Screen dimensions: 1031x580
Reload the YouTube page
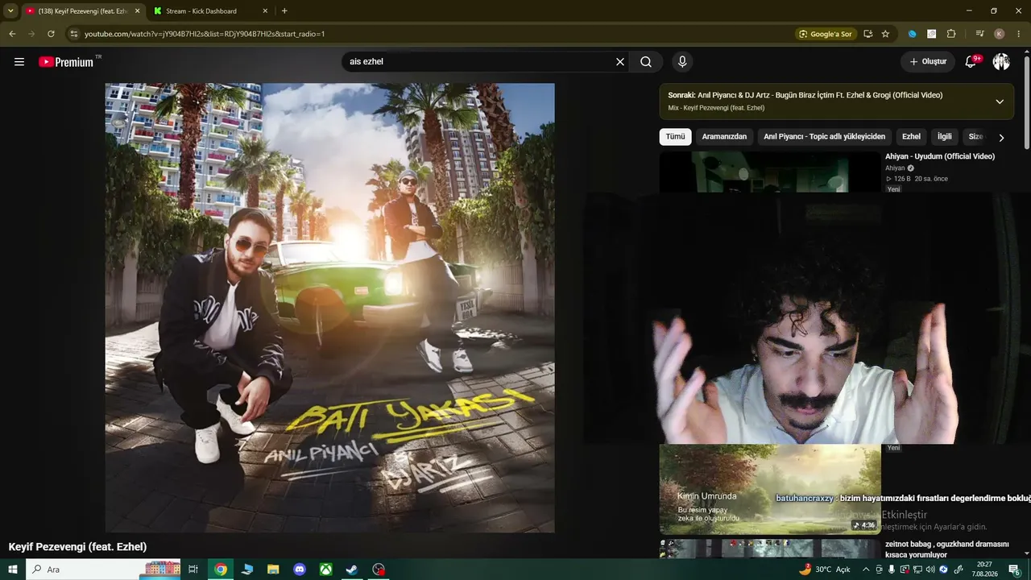pos(51,34)
